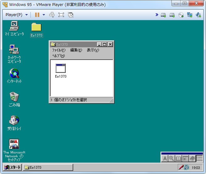Open the ファイル(F) menu

[59, 50]
